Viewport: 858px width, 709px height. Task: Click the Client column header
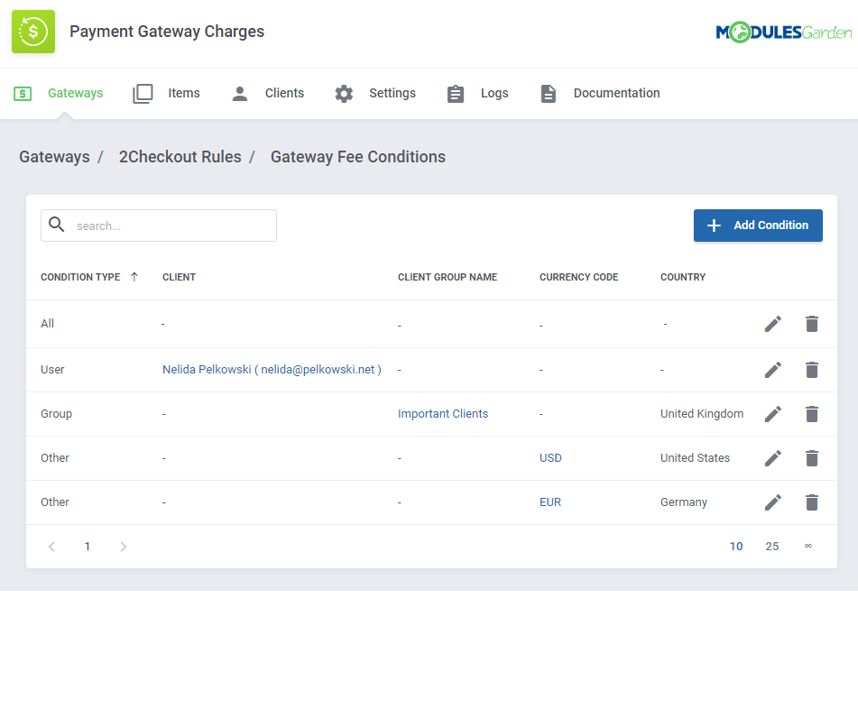coord(179,277)
